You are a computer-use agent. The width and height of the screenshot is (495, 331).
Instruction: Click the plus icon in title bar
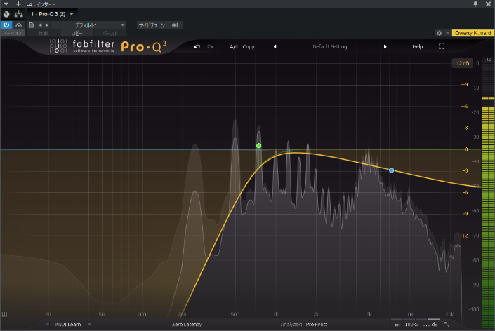[x=19, y=4]
